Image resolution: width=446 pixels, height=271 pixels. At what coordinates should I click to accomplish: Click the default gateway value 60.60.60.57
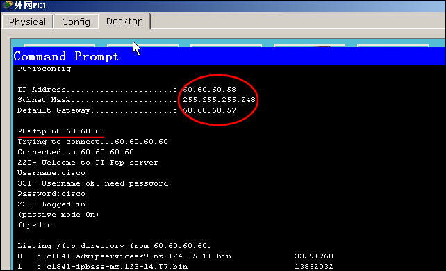209,110
